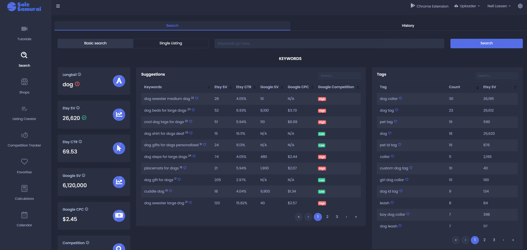Viewport: 527px width, 250px height.
Task: Favorite the 'placemats for dogs' keyword
Action: tap(185, 168)
